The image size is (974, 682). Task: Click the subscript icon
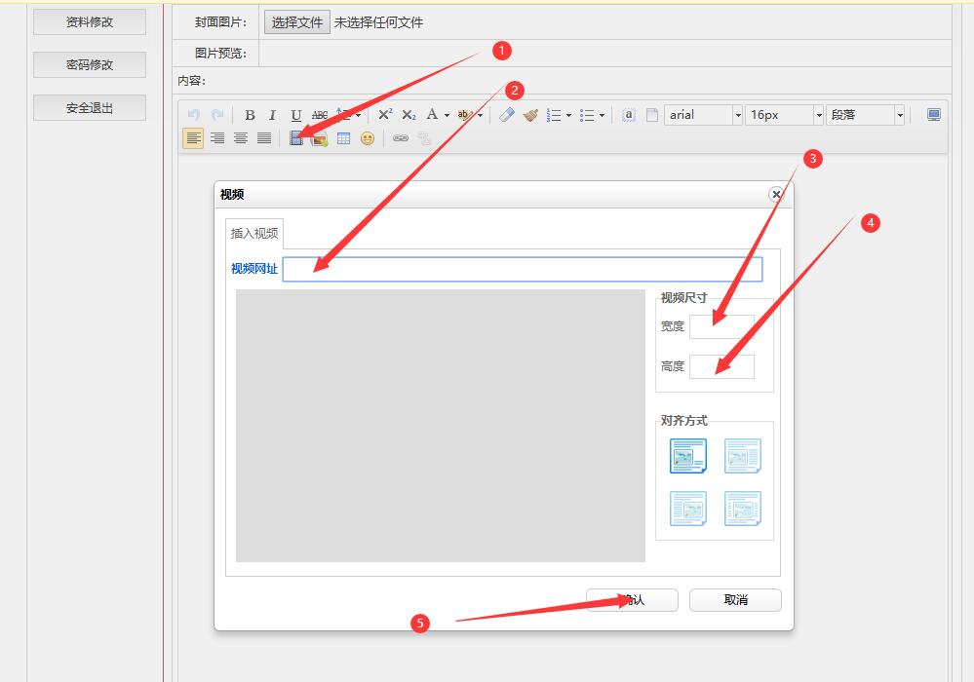click(x=409, y=115)
